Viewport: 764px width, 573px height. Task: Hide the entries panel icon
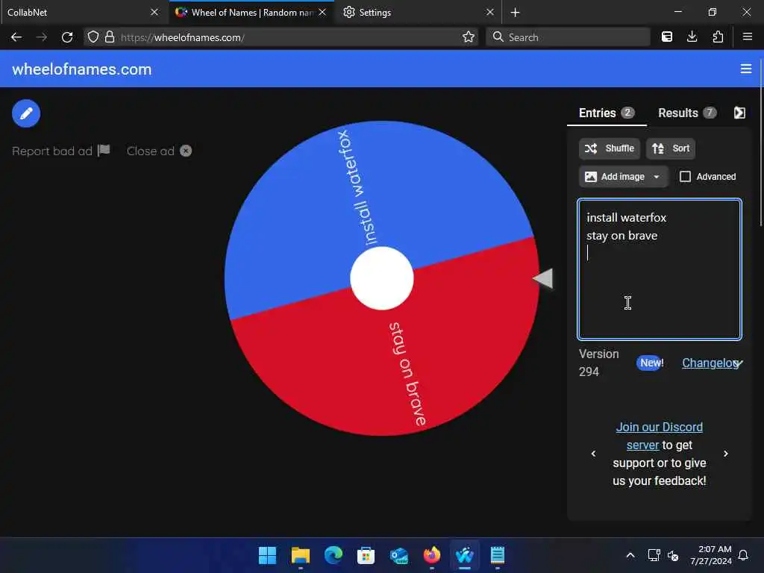coord(739,113)
